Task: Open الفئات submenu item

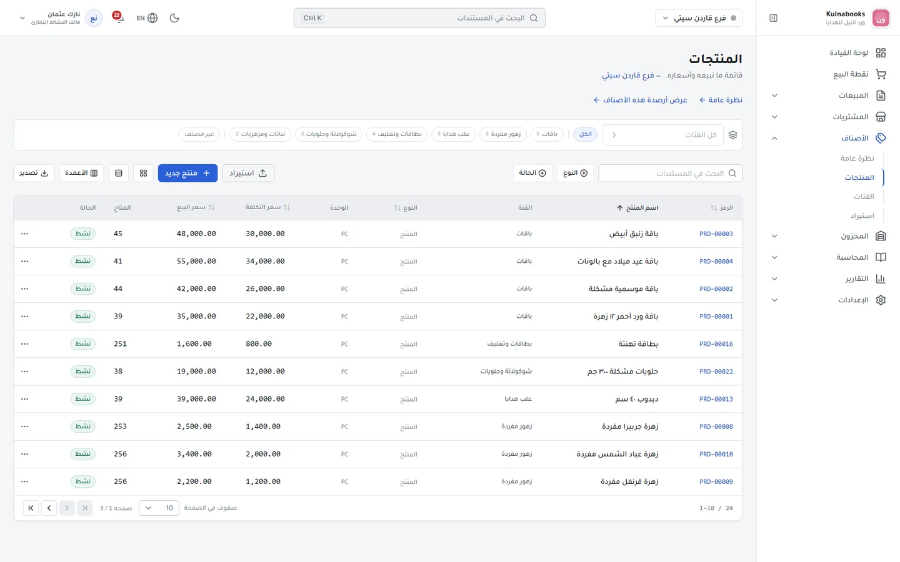Action: pyautogui.click(x=864, y=197)
